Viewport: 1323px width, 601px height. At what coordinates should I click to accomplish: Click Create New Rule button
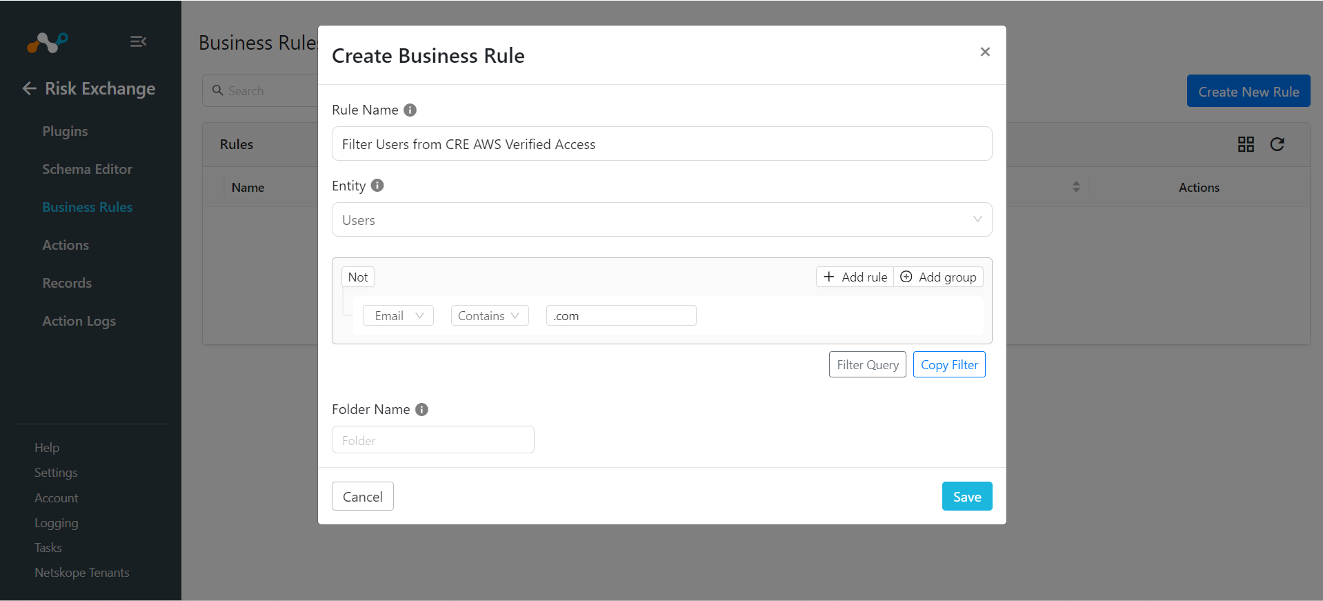pyautogui.click(x=1249, y=91)
